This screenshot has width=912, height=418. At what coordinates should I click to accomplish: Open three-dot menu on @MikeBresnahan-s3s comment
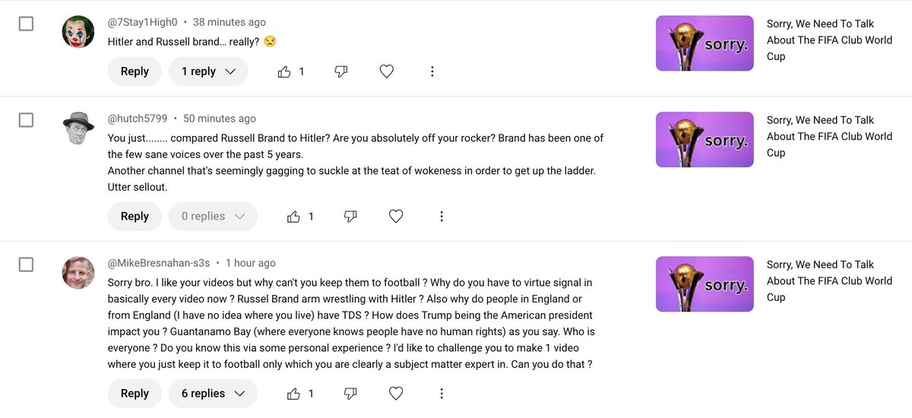click(442, 394)
